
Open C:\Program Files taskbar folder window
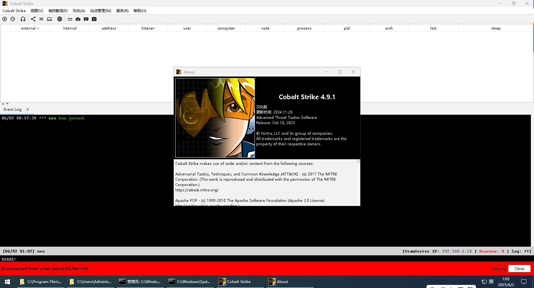(41, 282)
